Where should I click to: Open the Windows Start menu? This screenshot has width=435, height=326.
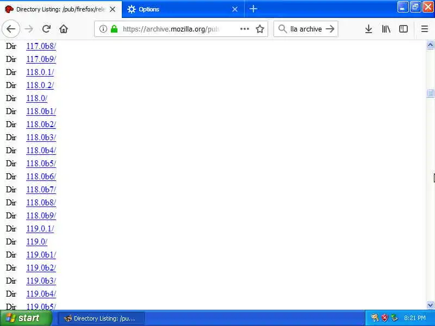(x=26, y=318)
